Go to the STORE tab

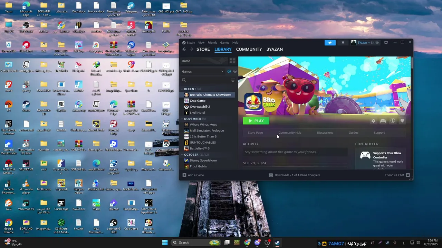click(203, 49)
